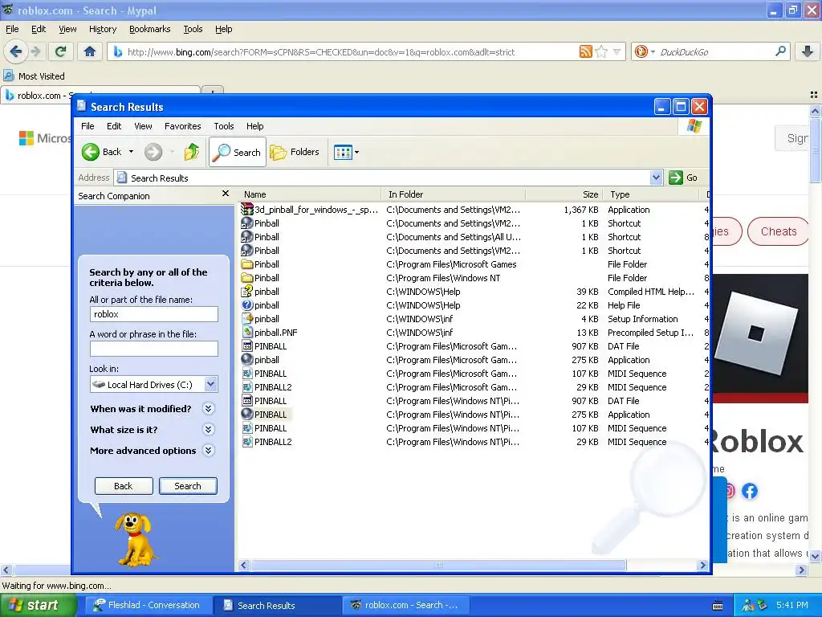Click the file name field containing roblox
Viewport: 822px width, 617px height.
coord(153,314)
